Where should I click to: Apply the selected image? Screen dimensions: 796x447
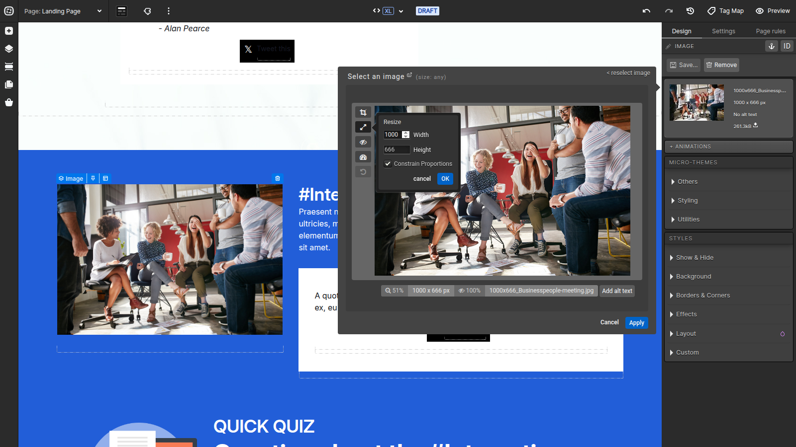click(x=637, y=323)
